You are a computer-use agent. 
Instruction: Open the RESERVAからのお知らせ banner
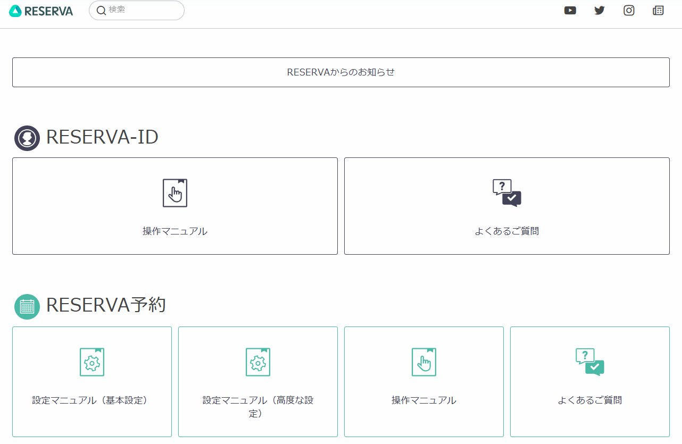coord(341,72)
